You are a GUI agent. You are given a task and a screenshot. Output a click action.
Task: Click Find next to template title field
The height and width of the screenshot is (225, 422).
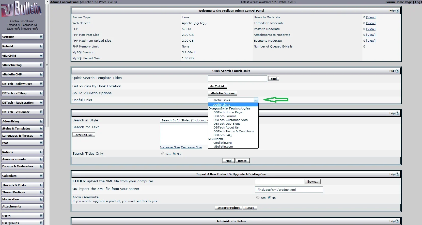point(274,79)
